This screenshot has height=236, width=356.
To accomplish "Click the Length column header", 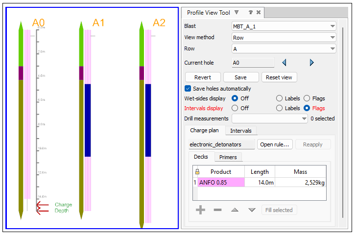I will pyautogui.click(x=260, y=171).
